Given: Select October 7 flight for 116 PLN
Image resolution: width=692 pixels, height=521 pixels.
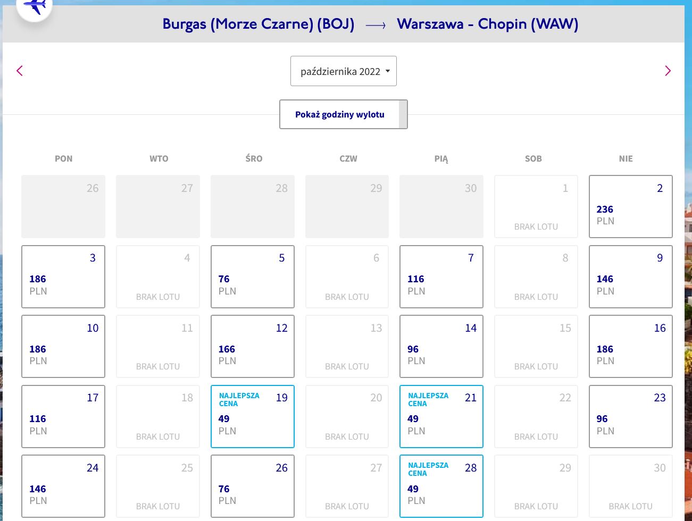Looking at the screenshot, I should [x=441, y=276].
